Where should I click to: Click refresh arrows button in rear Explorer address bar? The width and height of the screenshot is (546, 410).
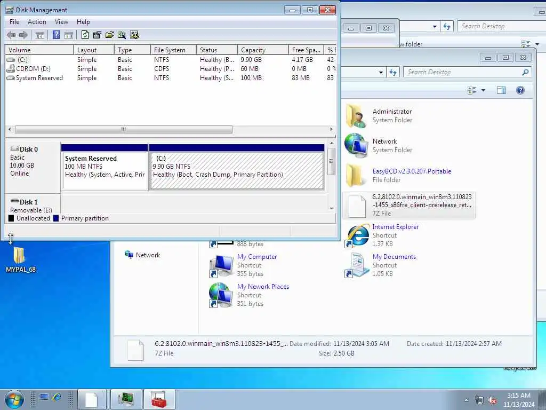447,27
